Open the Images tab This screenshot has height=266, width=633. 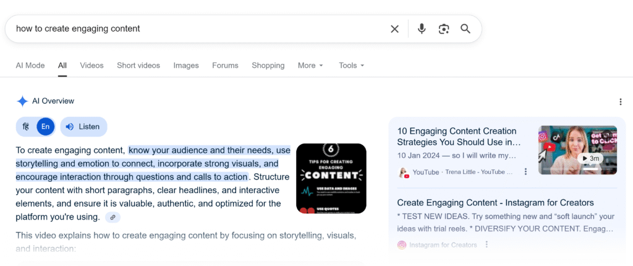(186, 66)
